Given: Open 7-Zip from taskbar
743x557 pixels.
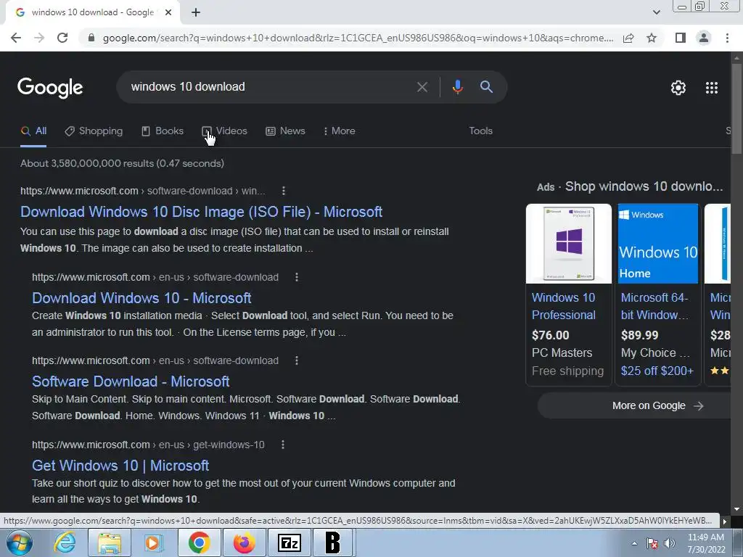Looking at the screenshot, I should click(290, 542).
